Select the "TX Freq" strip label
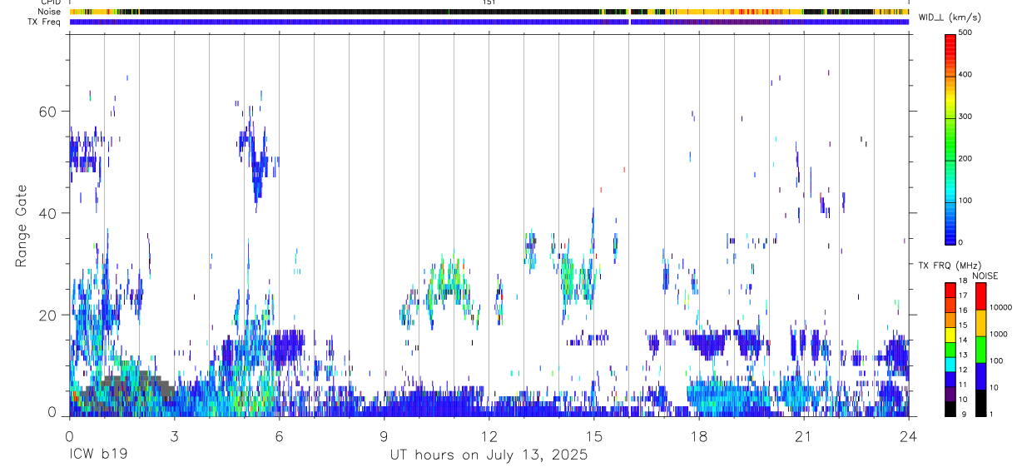 (x=46, y=22)
